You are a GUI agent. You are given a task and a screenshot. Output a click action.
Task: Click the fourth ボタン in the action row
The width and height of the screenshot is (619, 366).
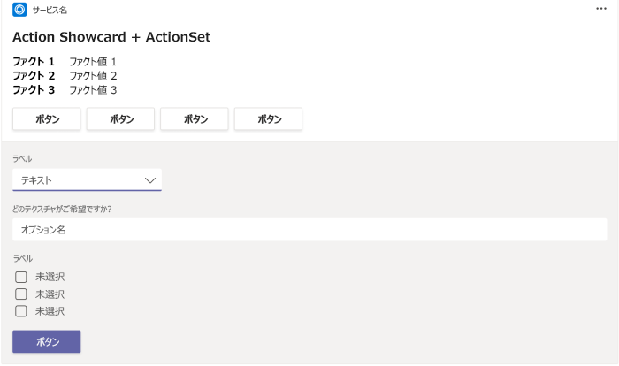269,118
